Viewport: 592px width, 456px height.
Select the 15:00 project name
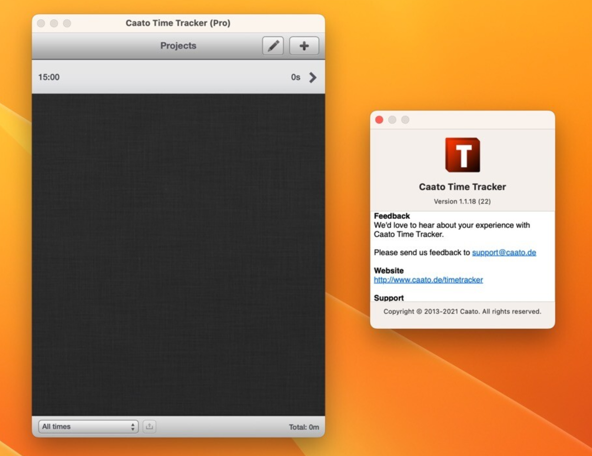click(49, 77)
